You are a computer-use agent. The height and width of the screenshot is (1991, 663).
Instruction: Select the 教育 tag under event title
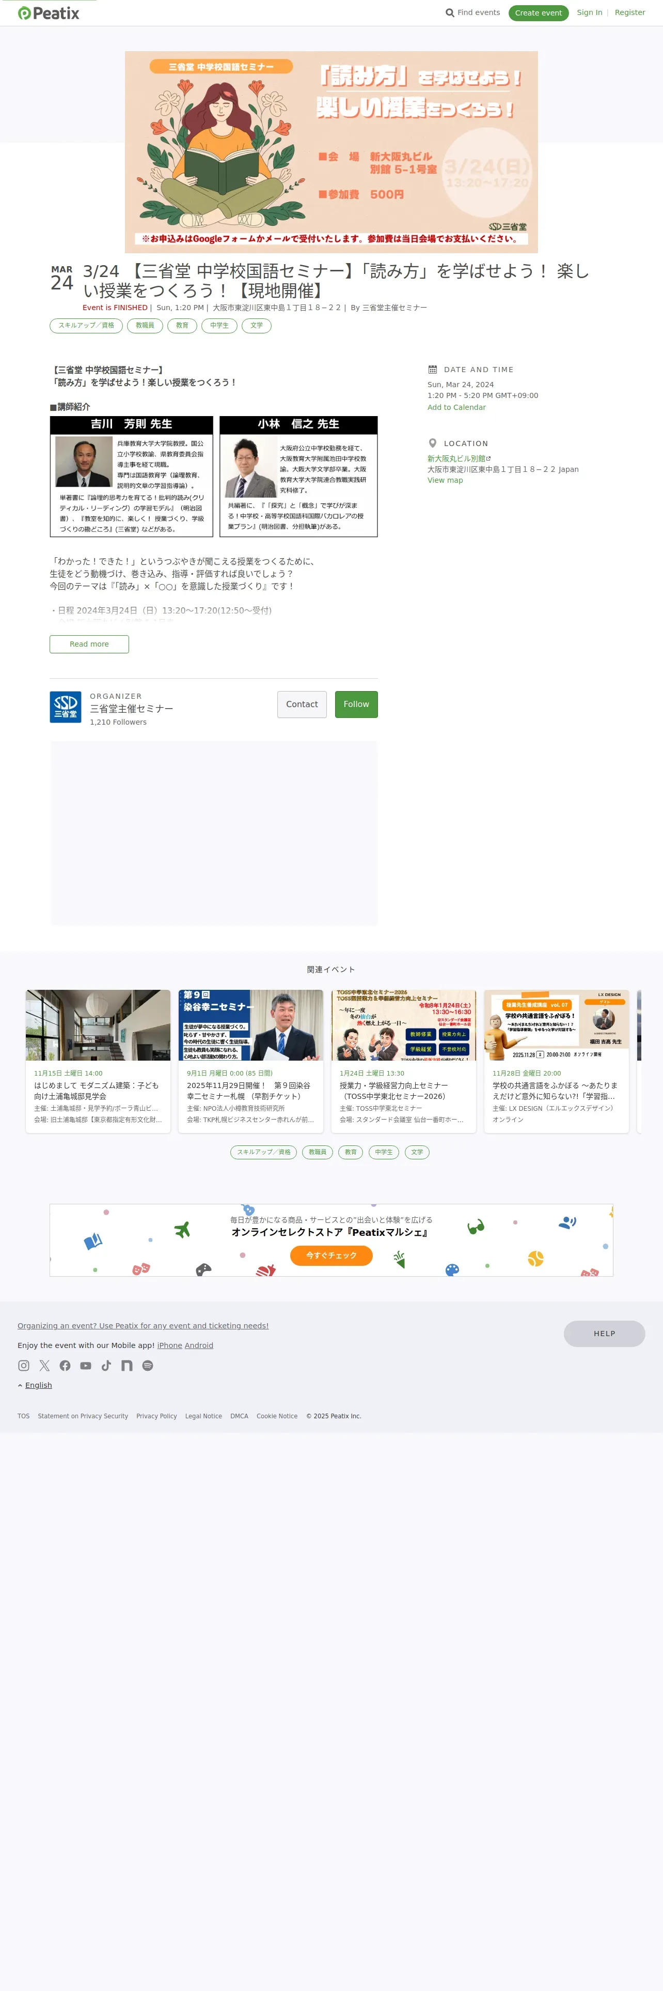point(182,326)
